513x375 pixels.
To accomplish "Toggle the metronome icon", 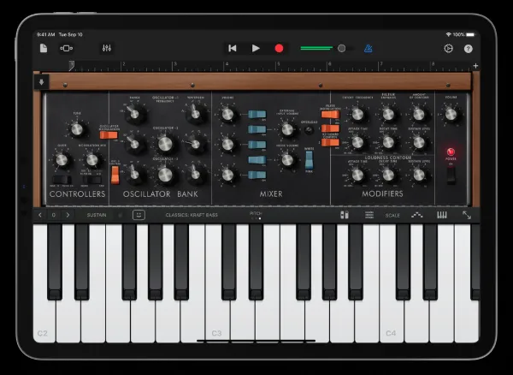I will point(368,49).
